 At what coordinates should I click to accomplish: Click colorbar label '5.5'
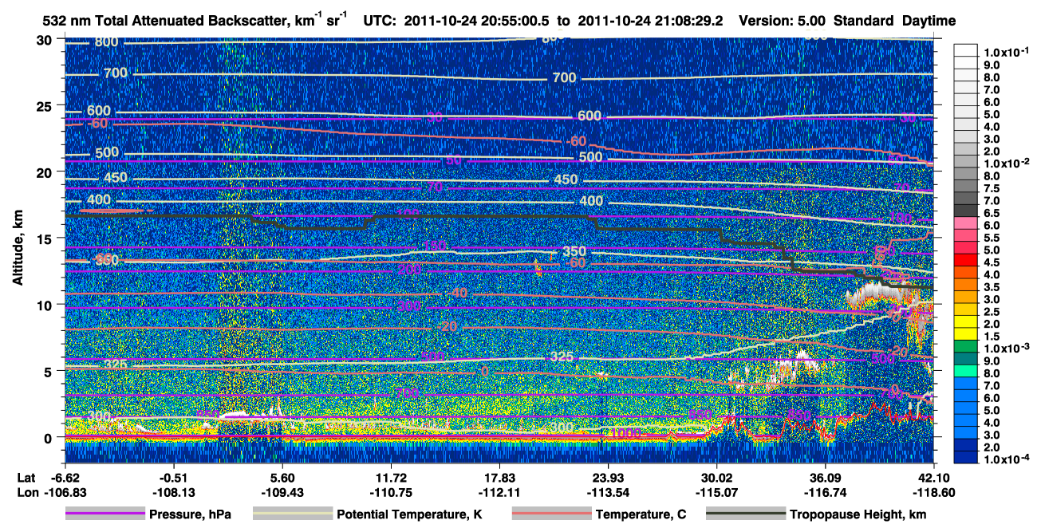point(992,238)
